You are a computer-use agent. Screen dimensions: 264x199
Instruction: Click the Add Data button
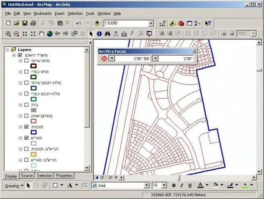pos(97,23)
